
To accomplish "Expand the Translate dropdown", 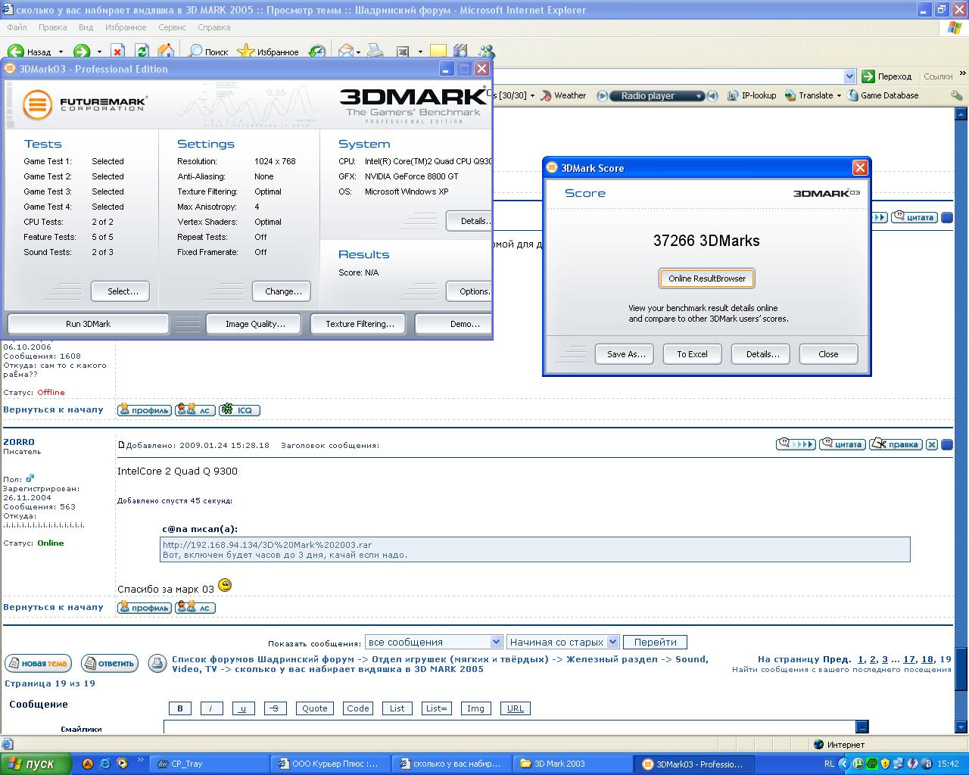I will point(839,95).
